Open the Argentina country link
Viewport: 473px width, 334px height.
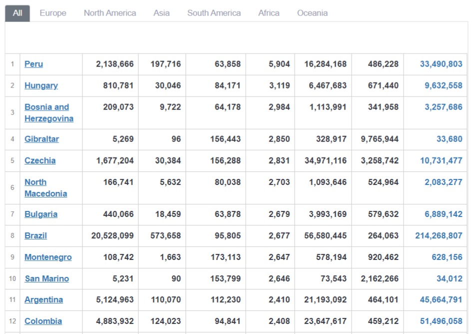(44, 299)
